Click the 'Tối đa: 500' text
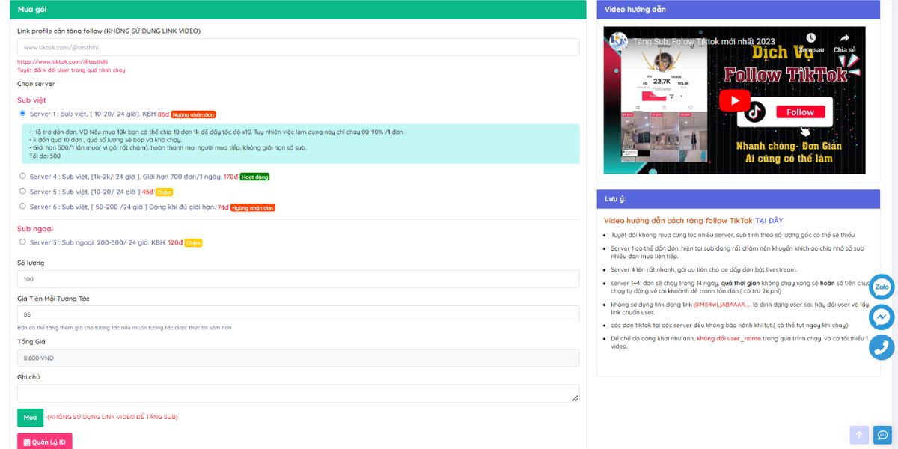 (x=45, y=156)
